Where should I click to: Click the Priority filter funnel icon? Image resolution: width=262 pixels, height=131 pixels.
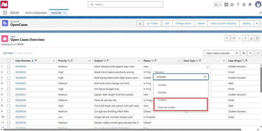coord(72,61)
